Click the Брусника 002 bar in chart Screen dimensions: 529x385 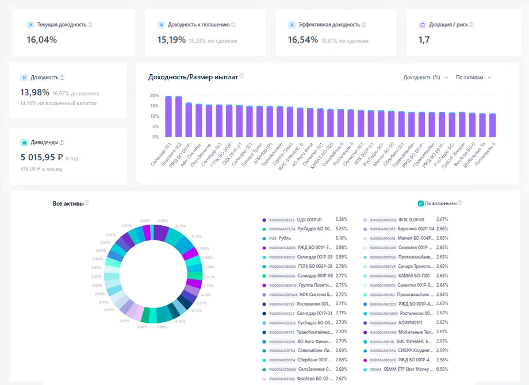[x=178, y=116]
